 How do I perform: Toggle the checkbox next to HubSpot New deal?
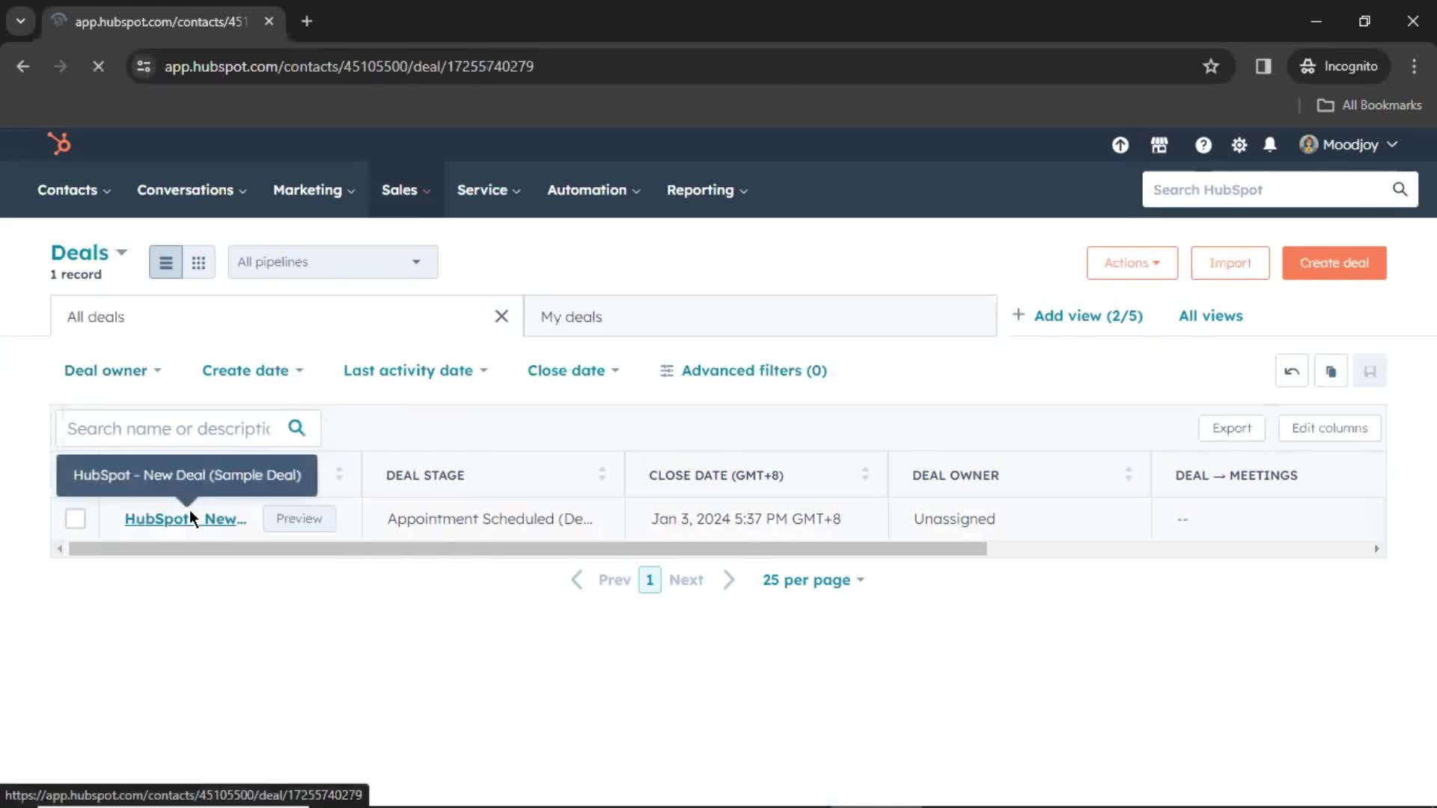click(76, 518)
